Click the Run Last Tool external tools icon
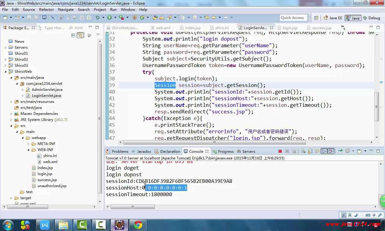This screenshot has width=385, height=231. 122,17
